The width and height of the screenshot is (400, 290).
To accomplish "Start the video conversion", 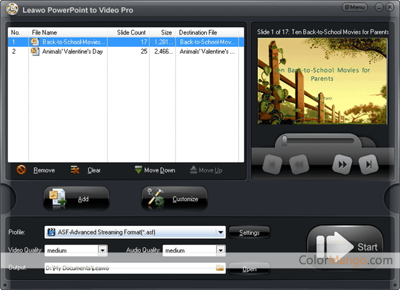I will pyautogui.click(x=345, y=247).
